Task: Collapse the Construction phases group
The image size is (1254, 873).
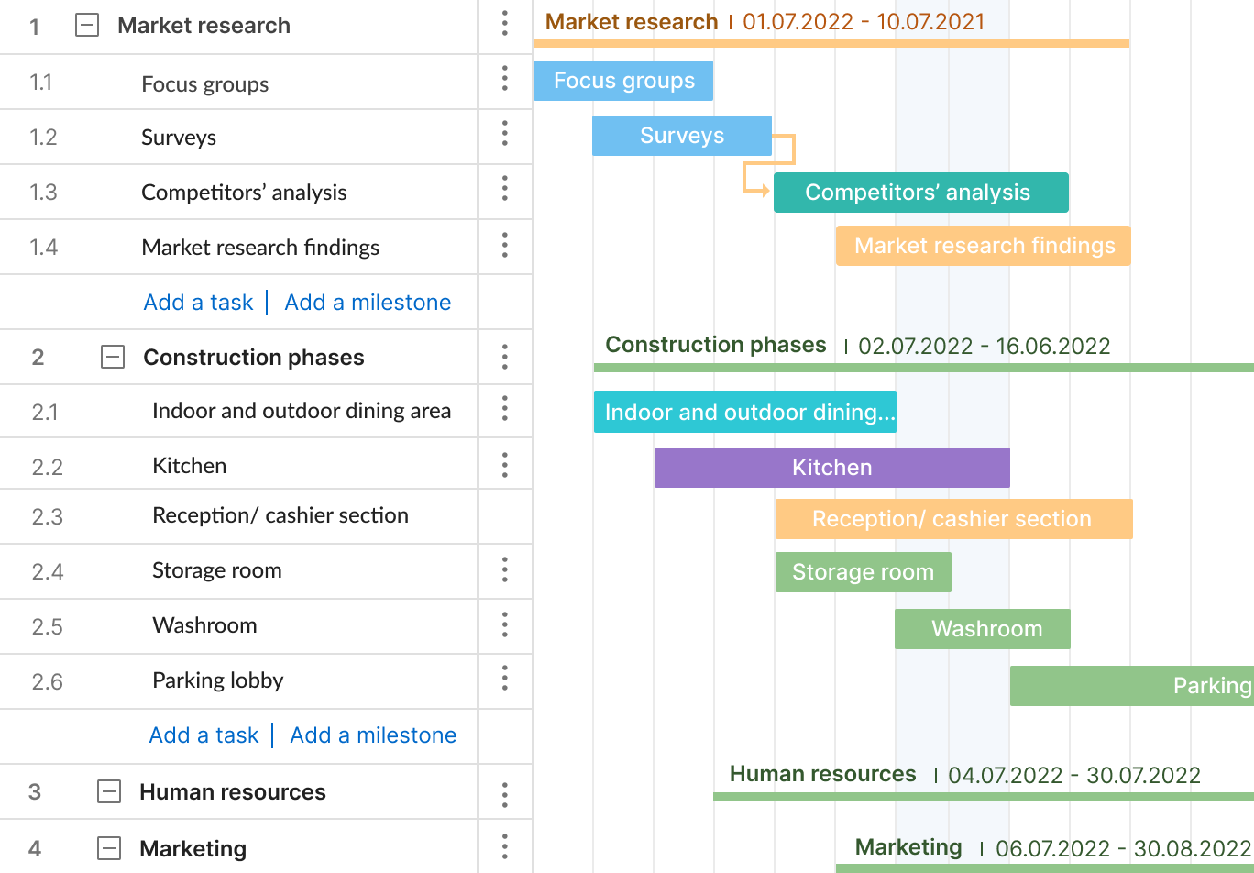Action: [112, 357]
